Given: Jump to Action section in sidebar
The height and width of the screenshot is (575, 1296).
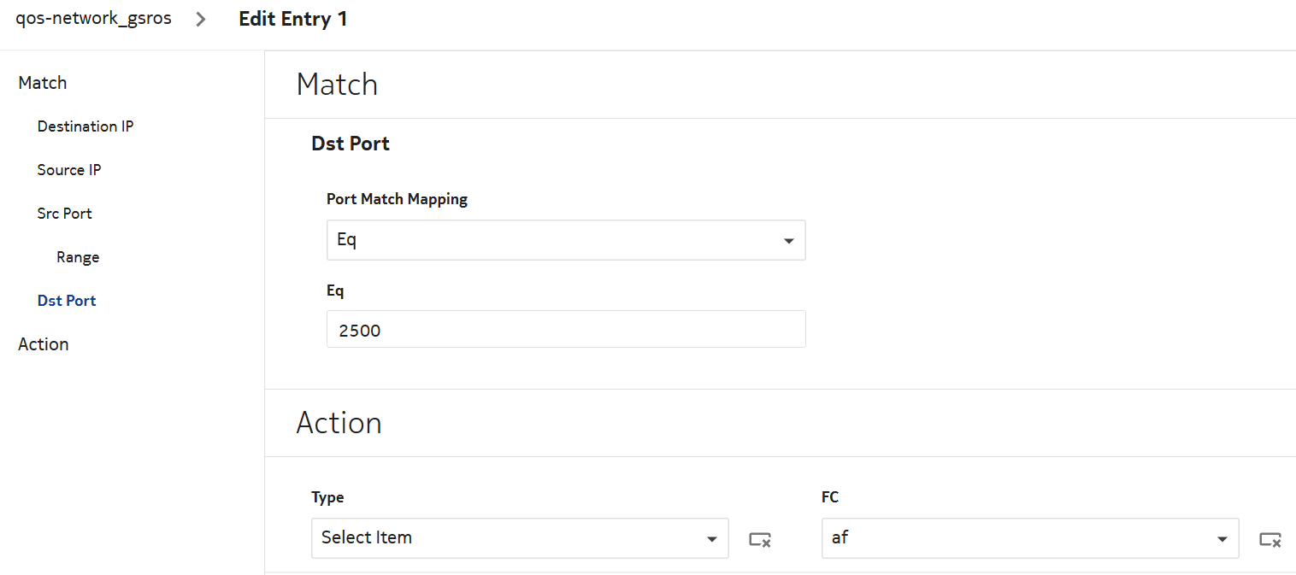Looking at the screenshot, I should [44, 344].
